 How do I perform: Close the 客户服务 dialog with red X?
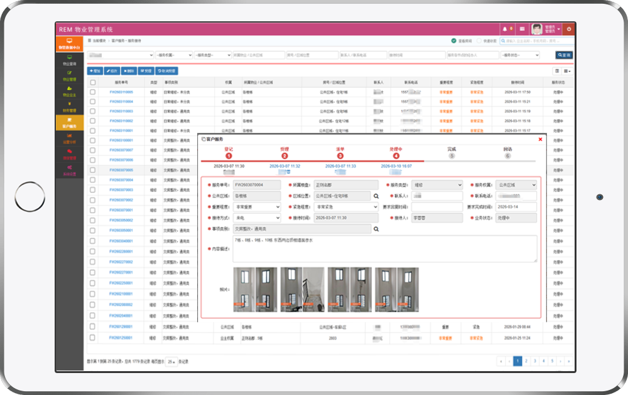[x=540, y=140]
